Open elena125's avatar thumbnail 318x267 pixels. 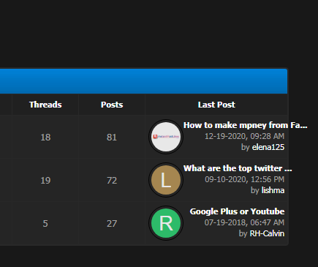tap(166, 137)
